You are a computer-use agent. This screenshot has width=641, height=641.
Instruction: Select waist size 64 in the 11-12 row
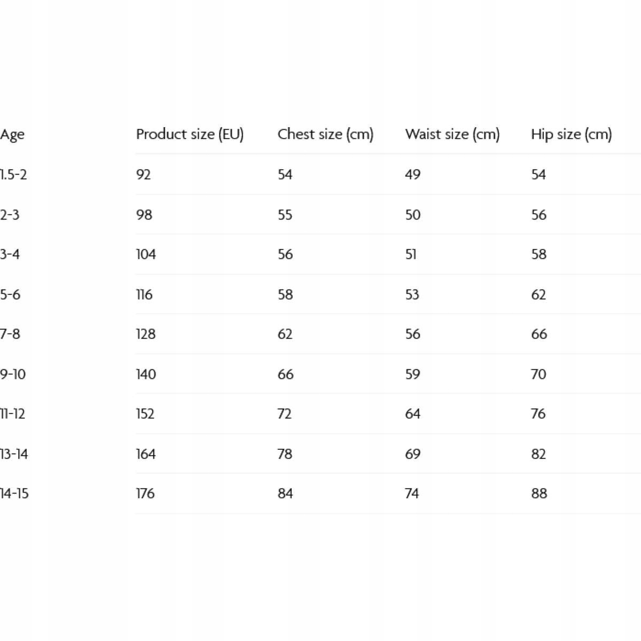tap(412, 414)
